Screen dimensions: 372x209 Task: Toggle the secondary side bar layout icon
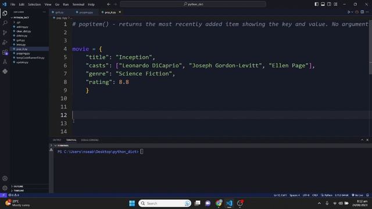click(330, 4)
